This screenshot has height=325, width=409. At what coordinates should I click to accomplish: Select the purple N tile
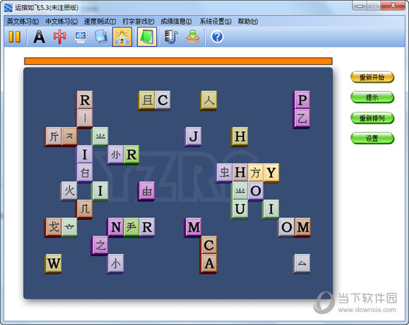(115, 227)
